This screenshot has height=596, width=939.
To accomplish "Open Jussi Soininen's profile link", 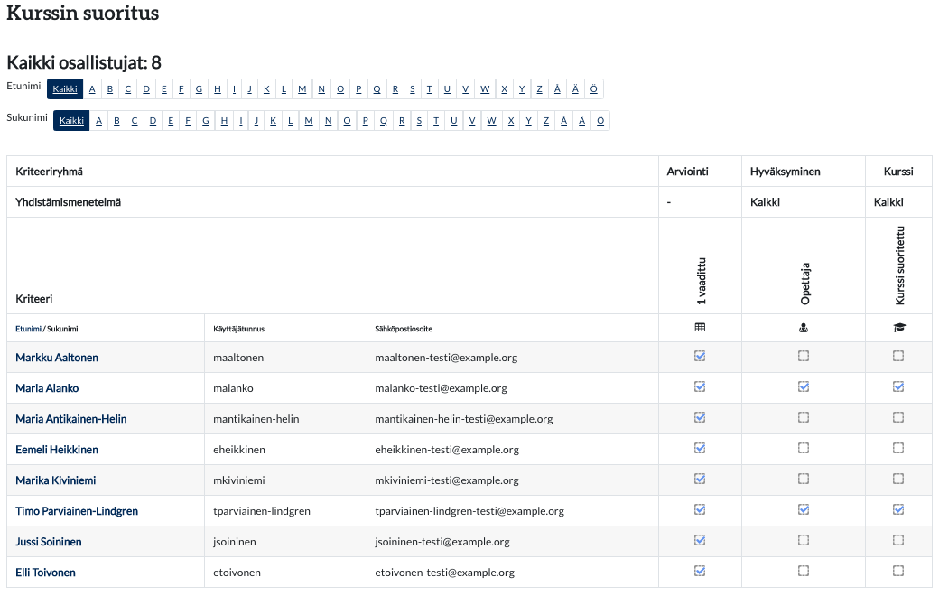I will click(49, 542).
